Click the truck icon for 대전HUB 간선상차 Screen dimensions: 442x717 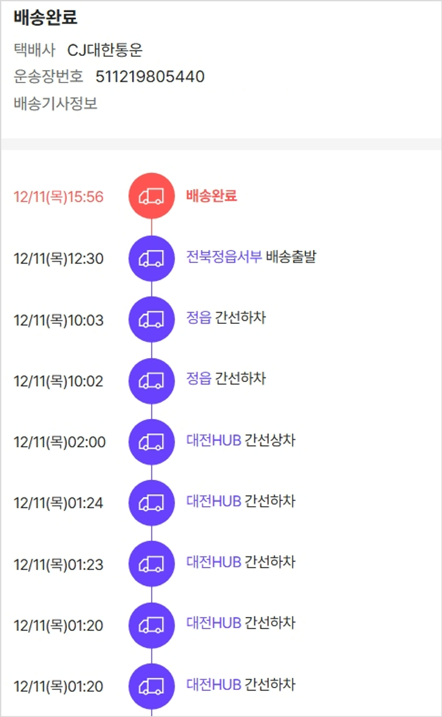(151, 442)
